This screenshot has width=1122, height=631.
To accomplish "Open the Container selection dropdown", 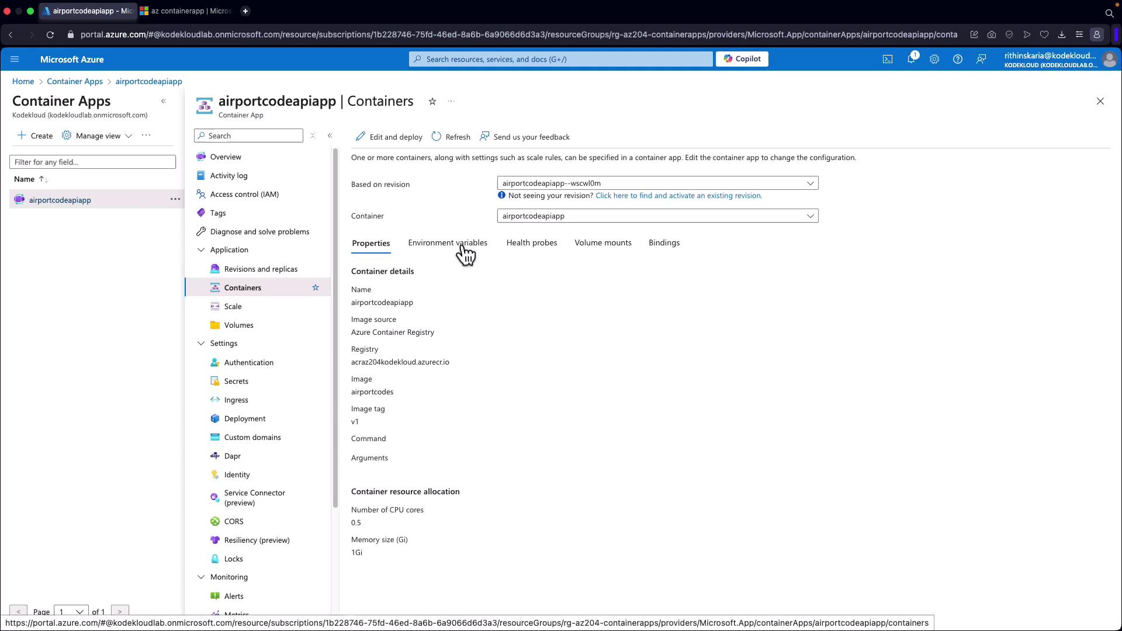I will 657,216.
